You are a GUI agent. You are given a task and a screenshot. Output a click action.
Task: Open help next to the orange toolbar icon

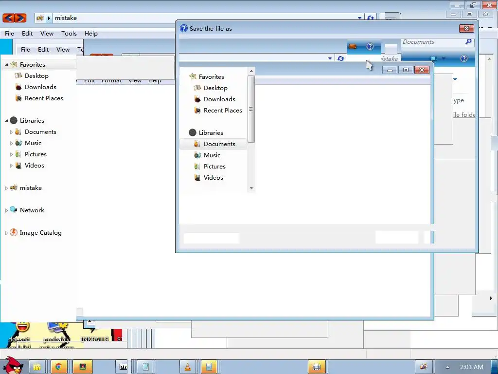370,46
